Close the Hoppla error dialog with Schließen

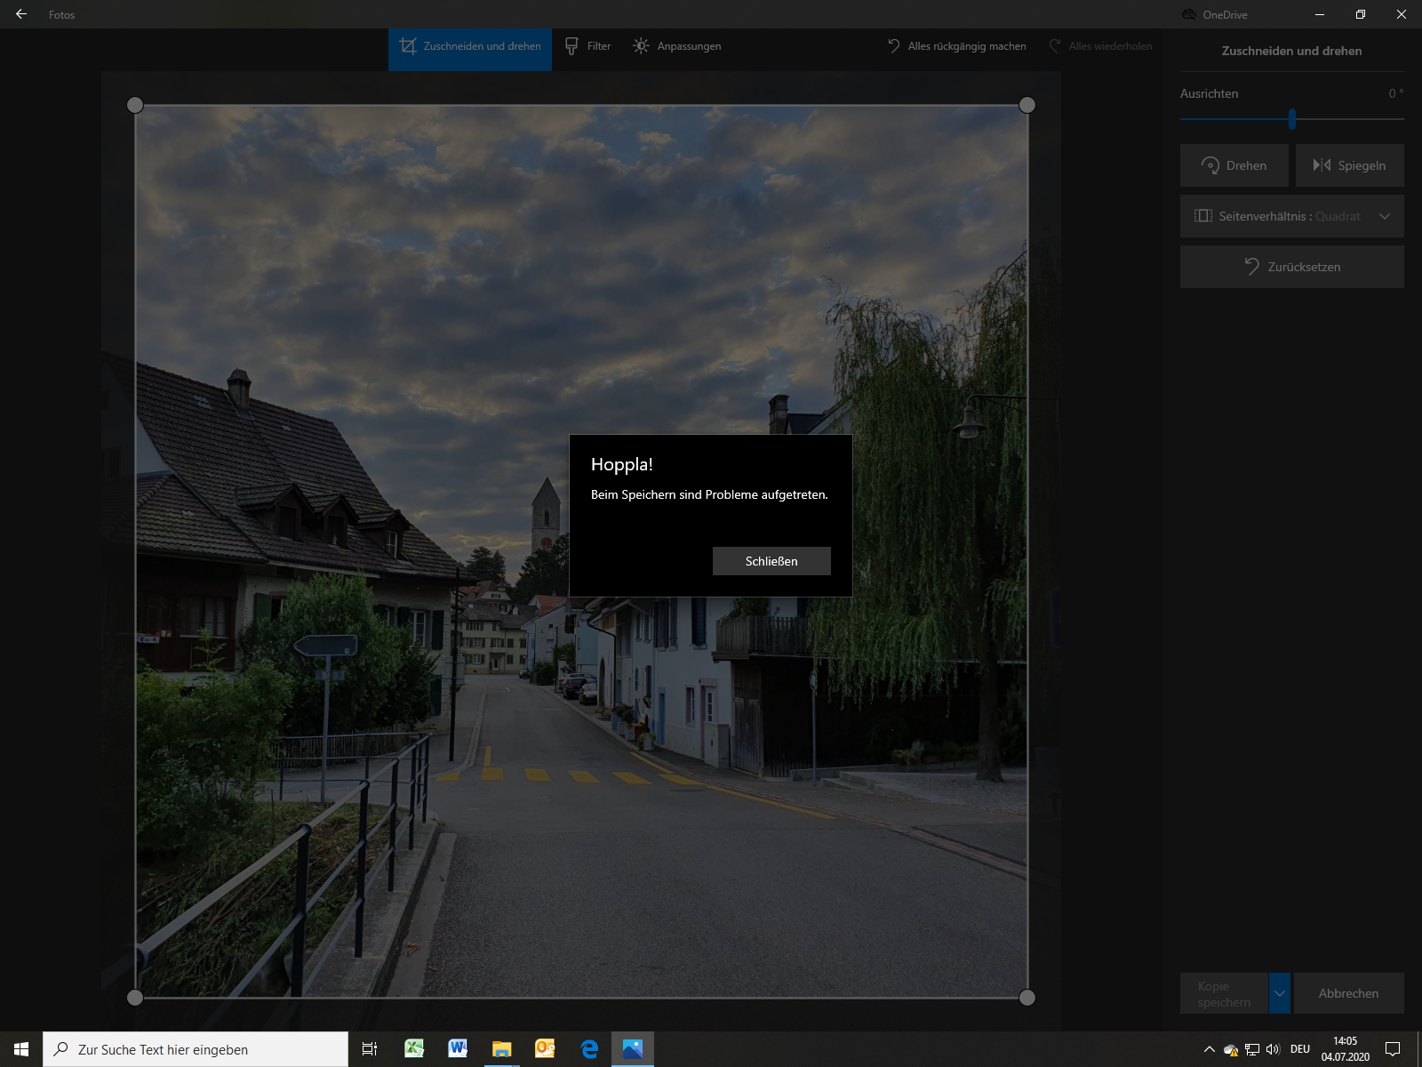771,561
